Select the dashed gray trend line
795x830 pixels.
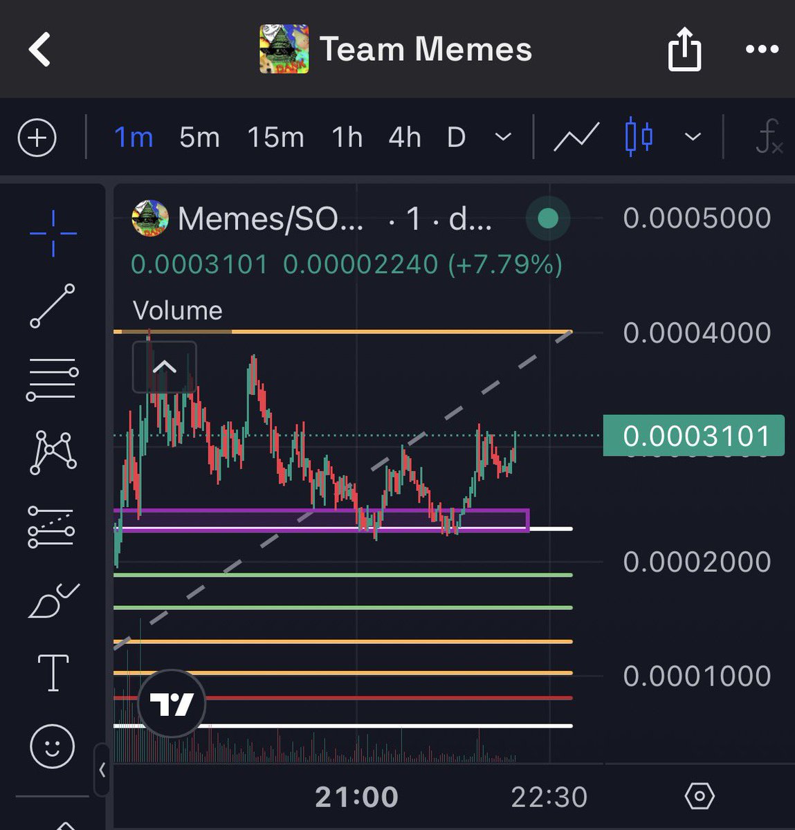[x=342, y=490]
